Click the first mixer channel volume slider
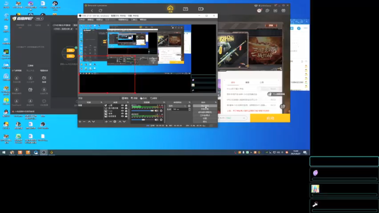Viewport: 379px width, 213px height. (143, 111)
